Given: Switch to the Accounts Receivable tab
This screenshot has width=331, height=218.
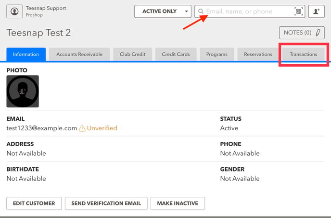Looking at the screenshot, I should (x=79, y=54).
